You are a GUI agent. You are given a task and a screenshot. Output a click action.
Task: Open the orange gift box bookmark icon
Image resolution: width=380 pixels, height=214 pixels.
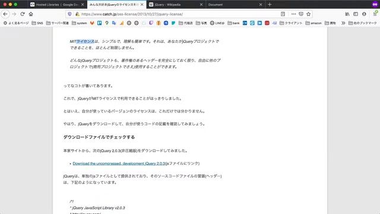159,23
